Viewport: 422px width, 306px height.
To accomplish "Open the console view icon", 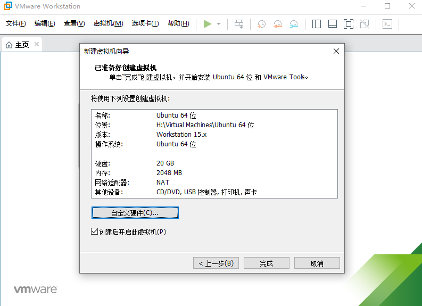I will [x=387, y=24].
